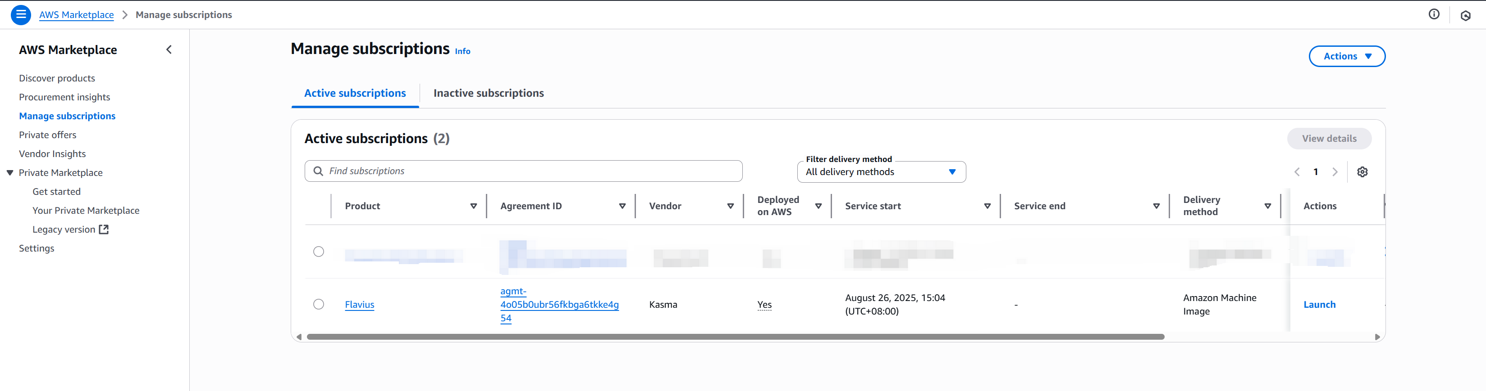Open the Flavius agreement ID link
1486x391 pixels.
point(558,305)
